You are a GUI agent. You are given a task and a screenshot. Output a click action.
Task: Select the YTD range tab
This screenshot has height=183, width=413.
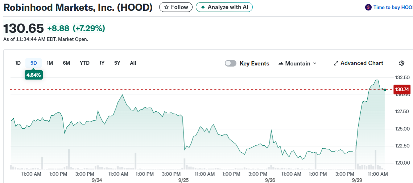click(x=84, y=63)
